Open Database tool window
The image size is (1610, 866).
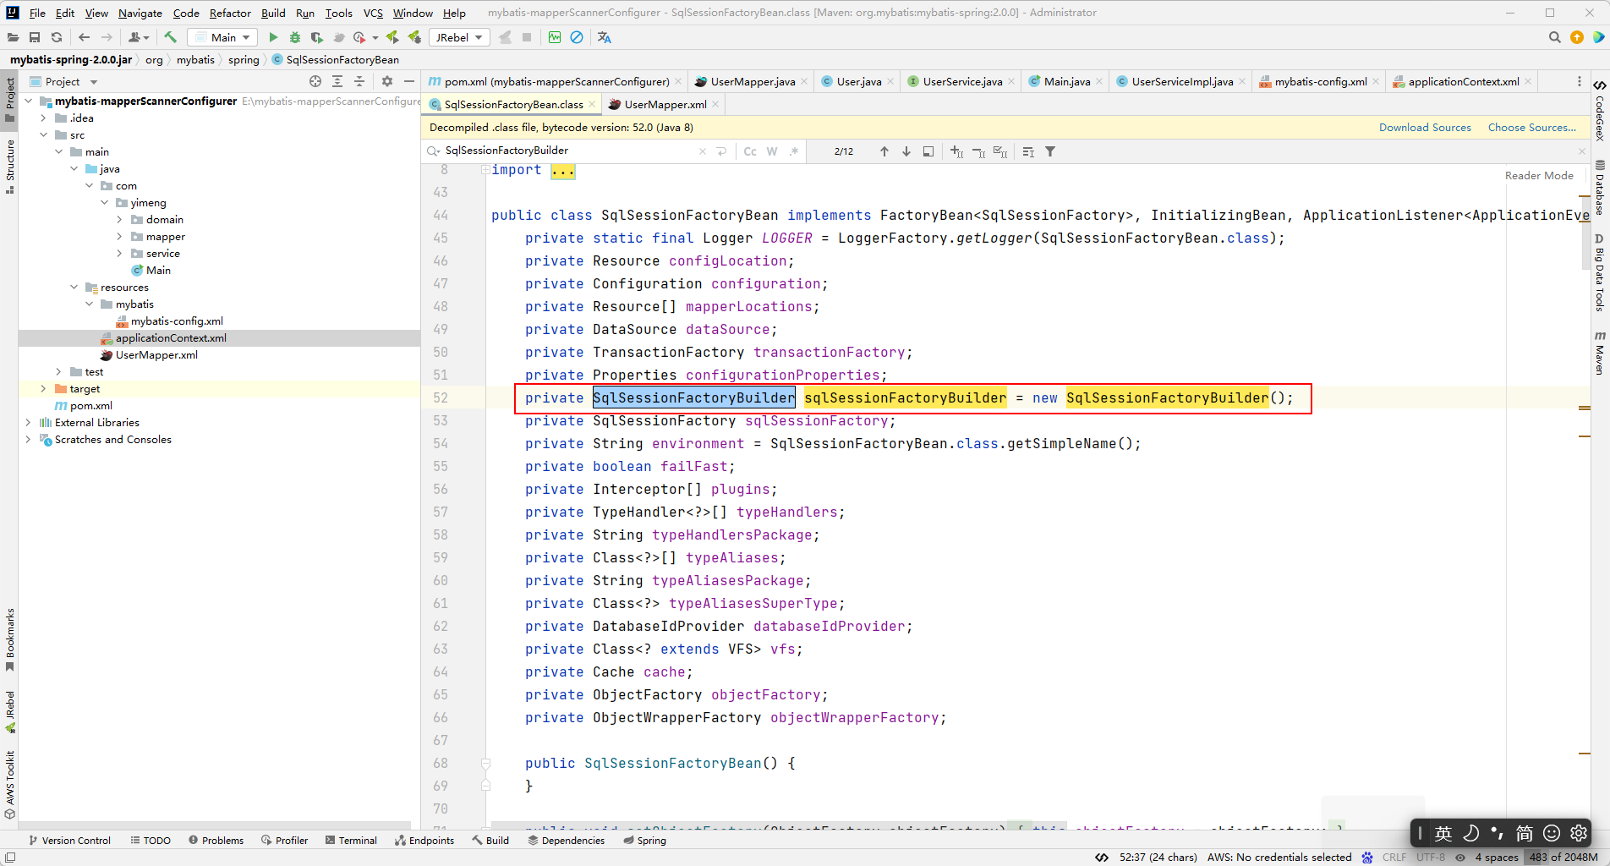1600,188
